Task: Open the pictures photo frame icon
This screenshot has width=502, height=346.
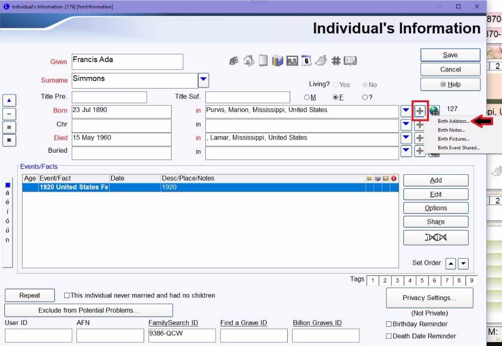Action: (x=292, y=60)
